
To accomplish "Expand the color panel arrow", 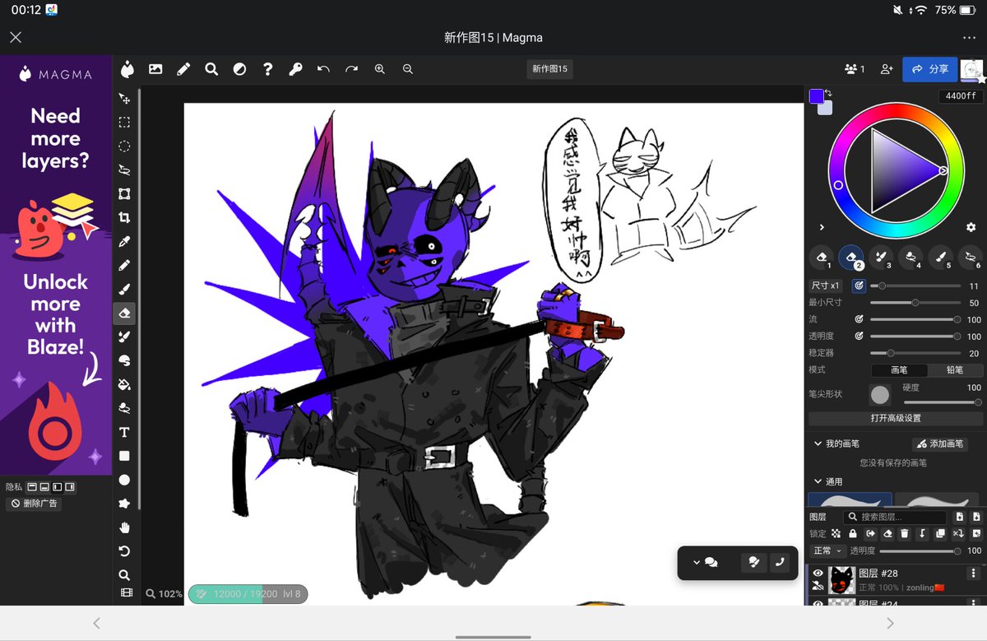I will (x=822, y=227).
